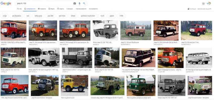The height and width of the screenshot is (100, 214).
Task: Open the green Jeep pickup thumbnail
Action: [x=141, y=85]
